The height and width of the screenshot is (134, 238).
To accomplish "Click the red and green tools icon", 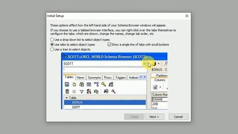I will 89,92.
